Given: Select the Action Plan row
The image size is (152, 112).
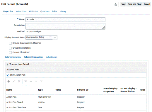Looking at the screenshot, I should 76,97.
